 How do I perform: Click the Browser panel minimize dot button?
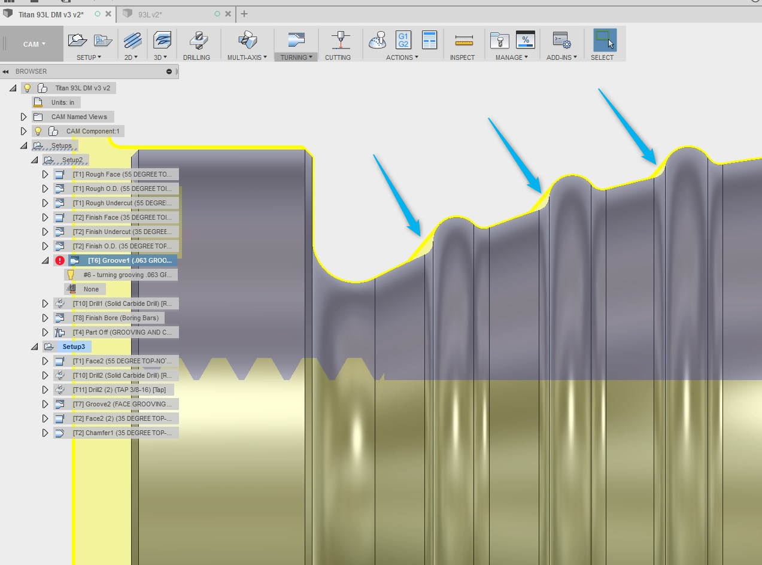tap(169, 71)
